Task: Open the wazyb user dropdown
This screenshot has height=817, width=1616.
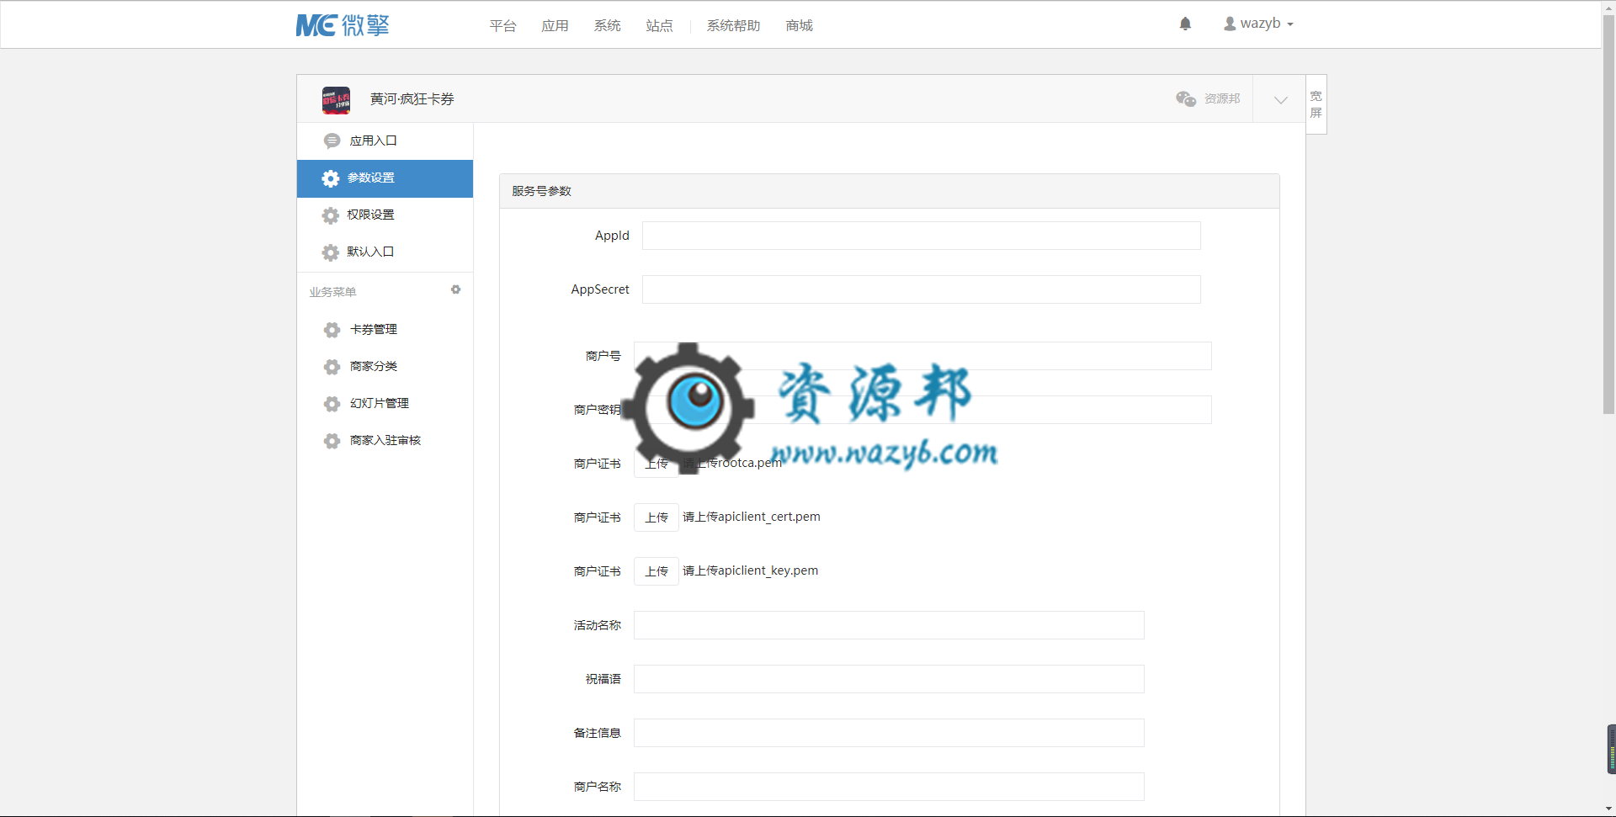Action: coord(1258,24)
